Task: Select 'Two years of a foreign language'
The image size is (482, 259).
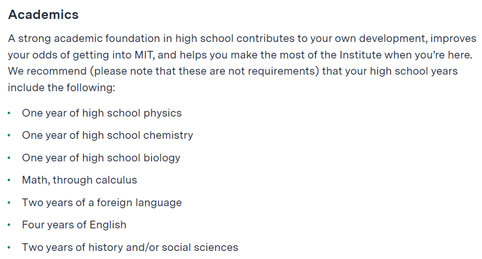Action: point(102,202)
